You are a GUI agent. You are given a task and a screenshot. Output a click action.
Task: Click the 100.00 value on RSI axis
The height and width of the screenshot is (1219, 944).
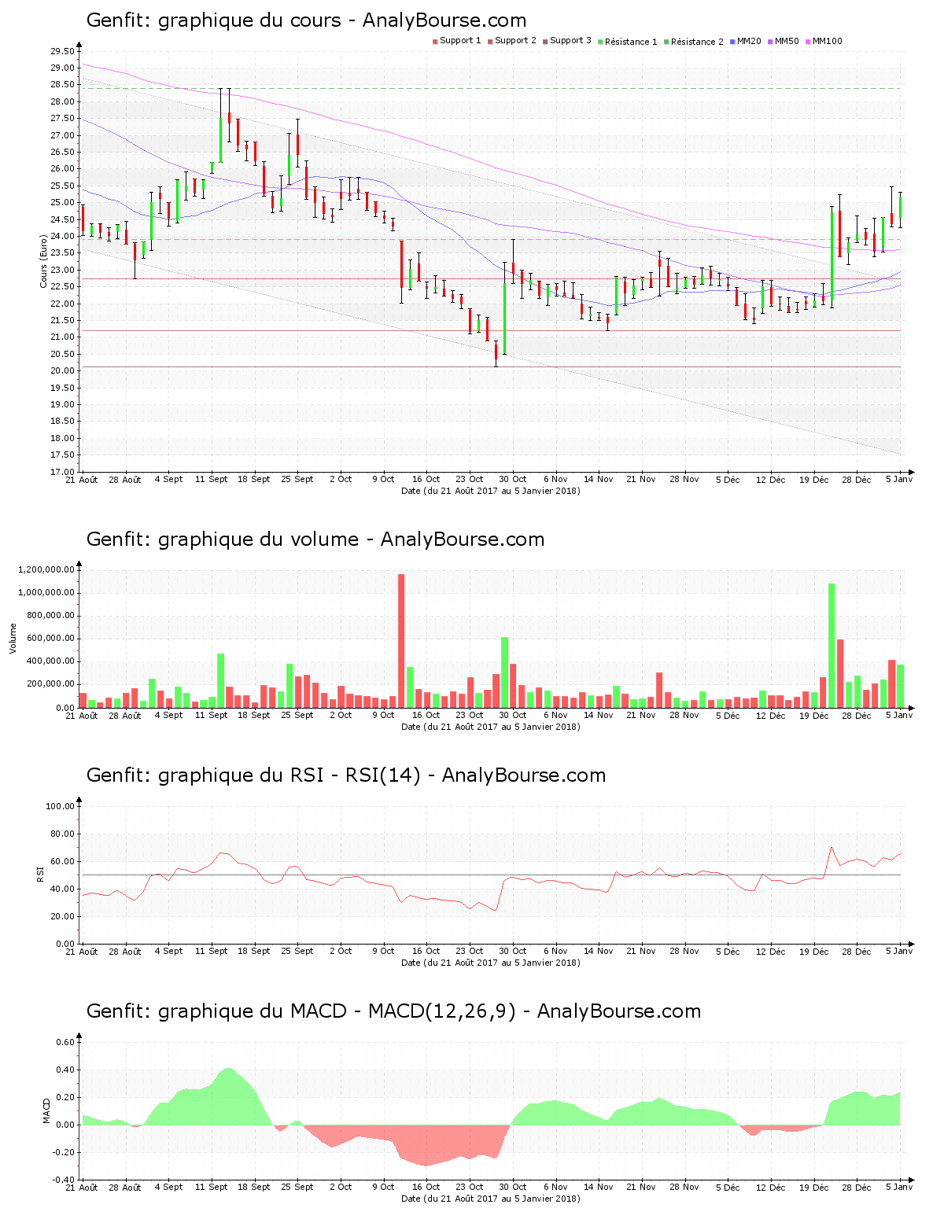click(x=61, y=806)
